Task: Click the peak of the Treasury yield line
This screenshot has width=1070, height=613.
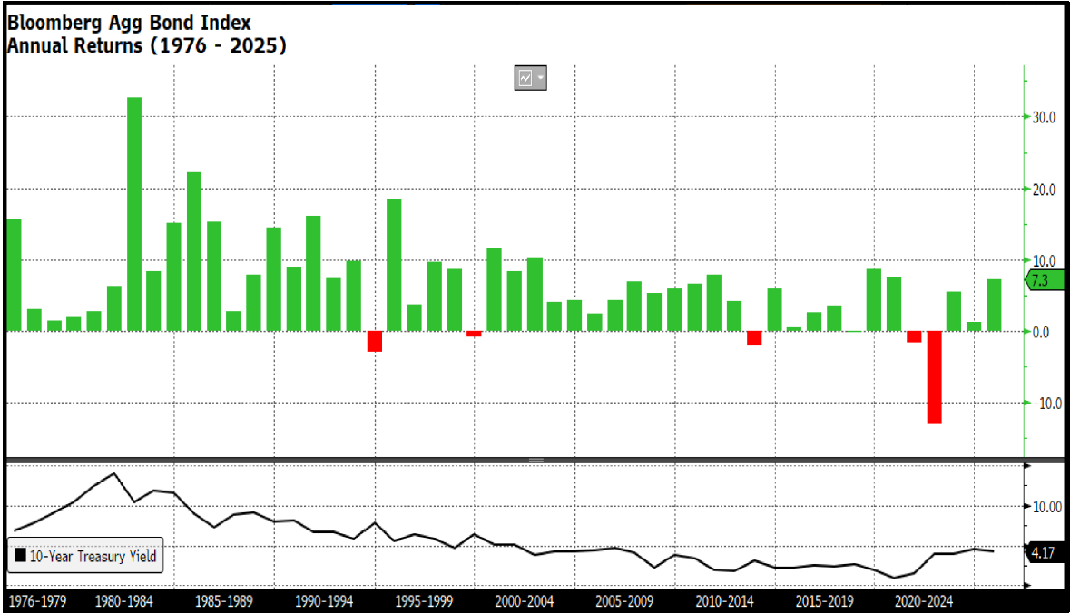Action: [113, 473]
